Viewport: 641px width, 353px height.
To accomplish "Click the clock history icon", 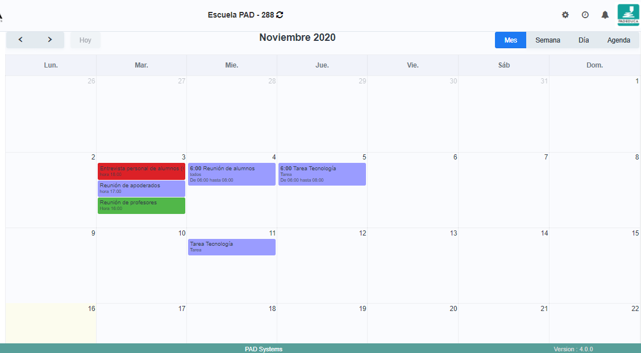I will [x=585, y=15].
